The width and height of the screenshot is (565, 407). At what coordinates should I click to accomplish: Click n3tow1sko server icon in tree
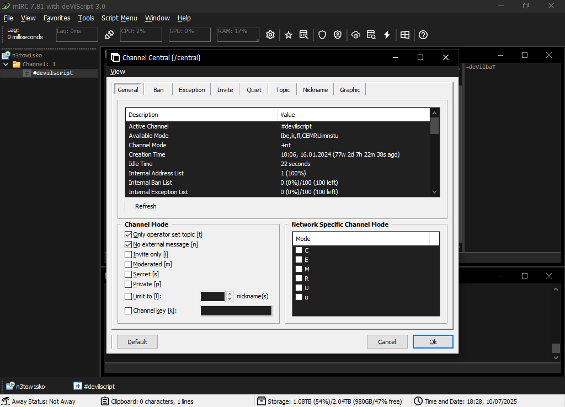[6, 55]
